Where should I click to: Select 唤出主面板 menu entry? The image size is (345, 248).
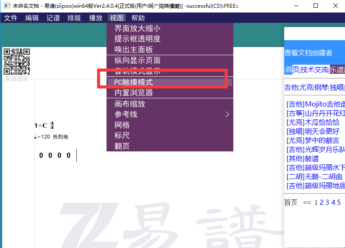click(169, 50)
